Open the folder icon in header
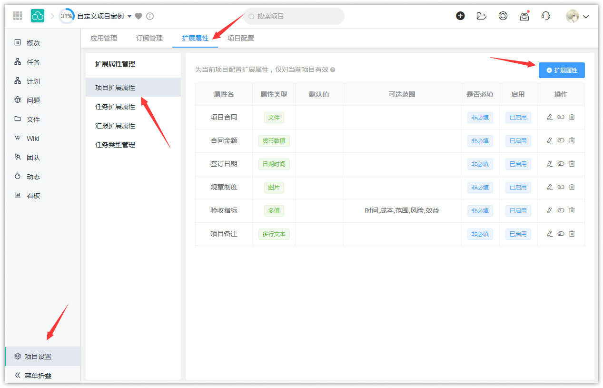603x388 pixels. coord(482,16)
